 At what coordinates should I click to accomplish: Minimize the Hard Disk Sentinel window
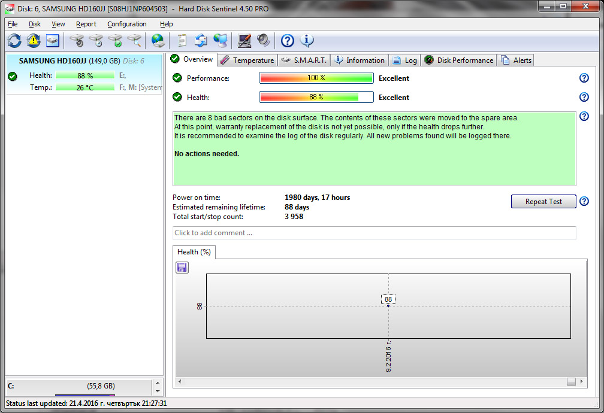(x=546, y=7)
